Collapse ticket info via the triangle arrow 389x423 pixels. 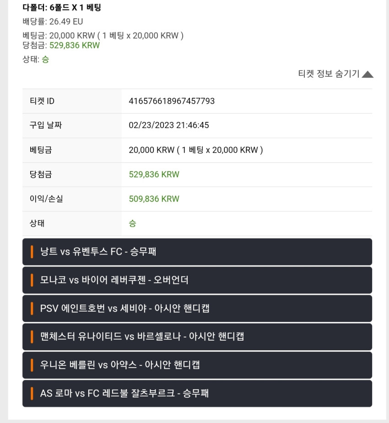(367, 74)
